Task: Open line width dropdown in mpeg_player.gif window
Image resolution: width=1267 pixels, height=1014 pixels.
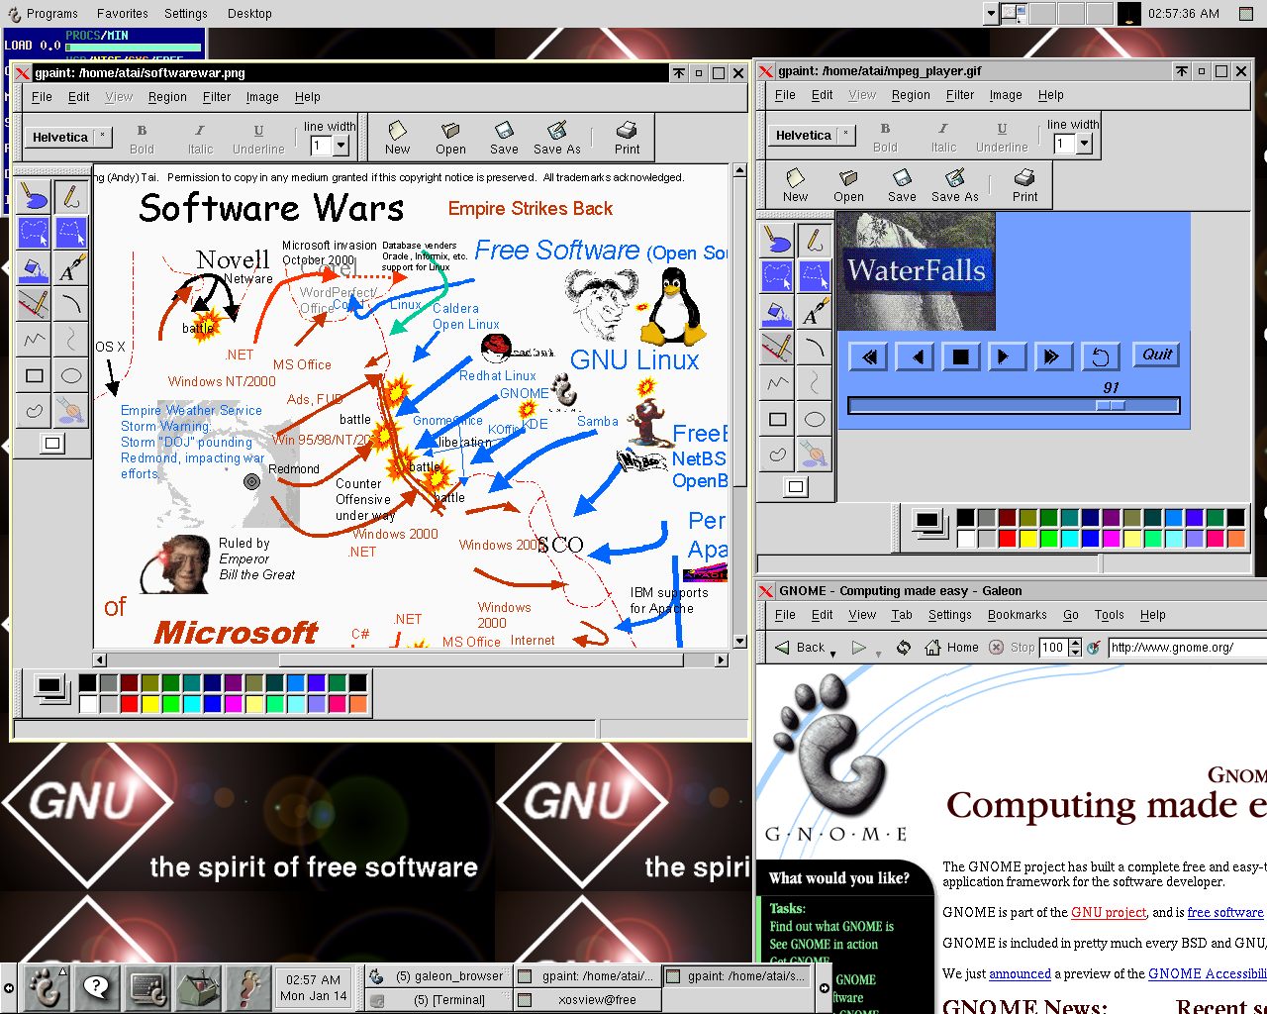Action: click(1084, 144)
